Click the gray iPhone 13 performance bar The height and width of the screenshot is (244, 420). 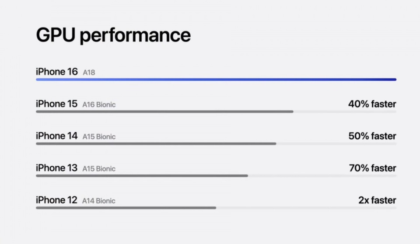(x=142, y=176)
